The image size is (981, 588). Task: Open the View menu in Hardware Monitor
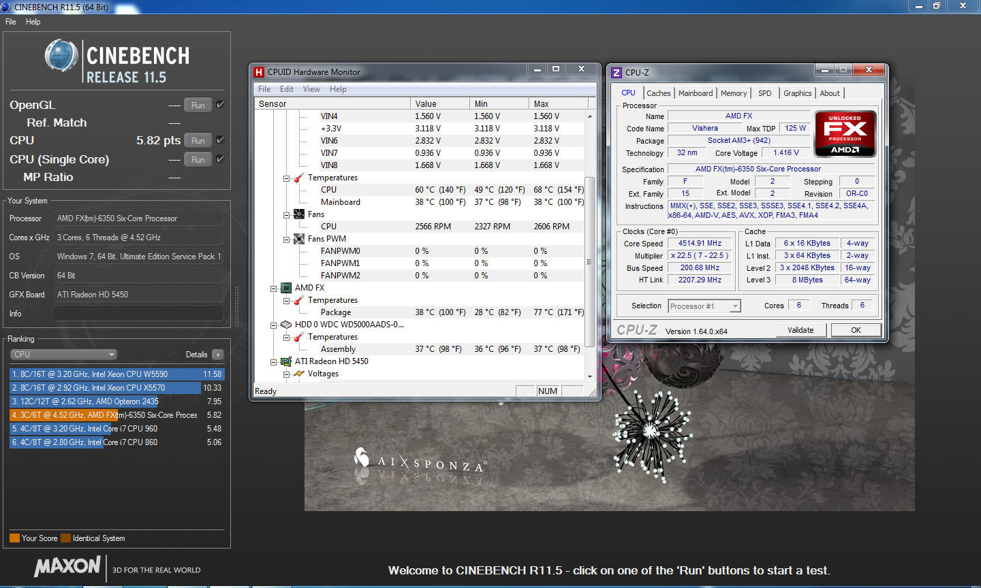[x=311, y=89]
